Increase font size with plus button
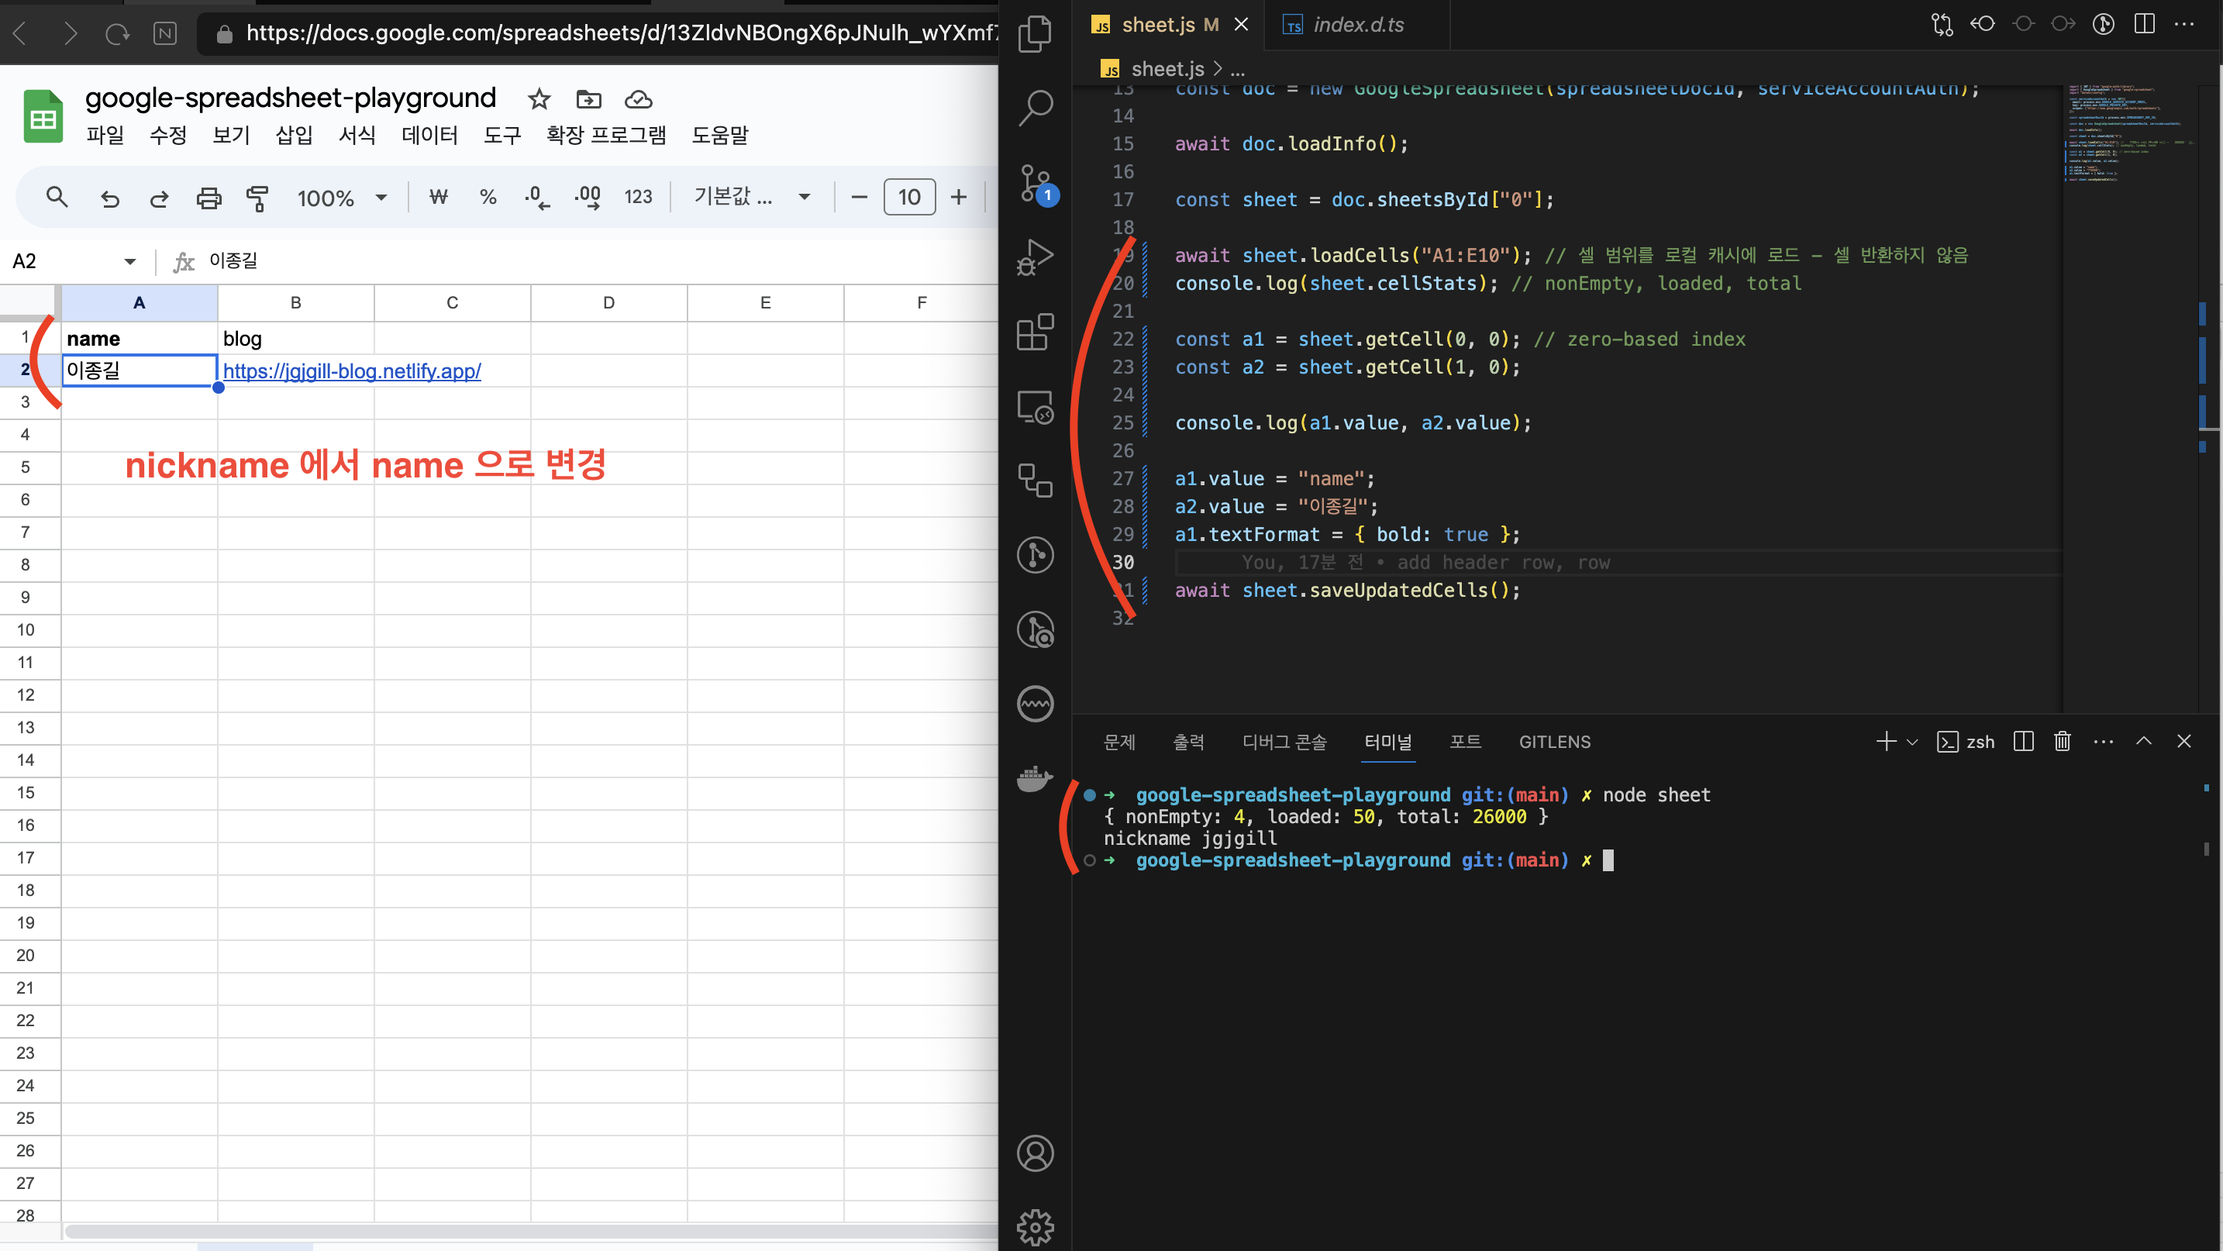The width and height of the screenshot is (2223, 1251). pos(958,198)
